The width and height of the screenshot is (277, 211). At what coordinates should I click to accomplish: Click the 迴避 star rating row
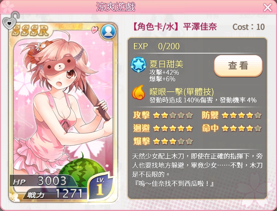(163, 128)
